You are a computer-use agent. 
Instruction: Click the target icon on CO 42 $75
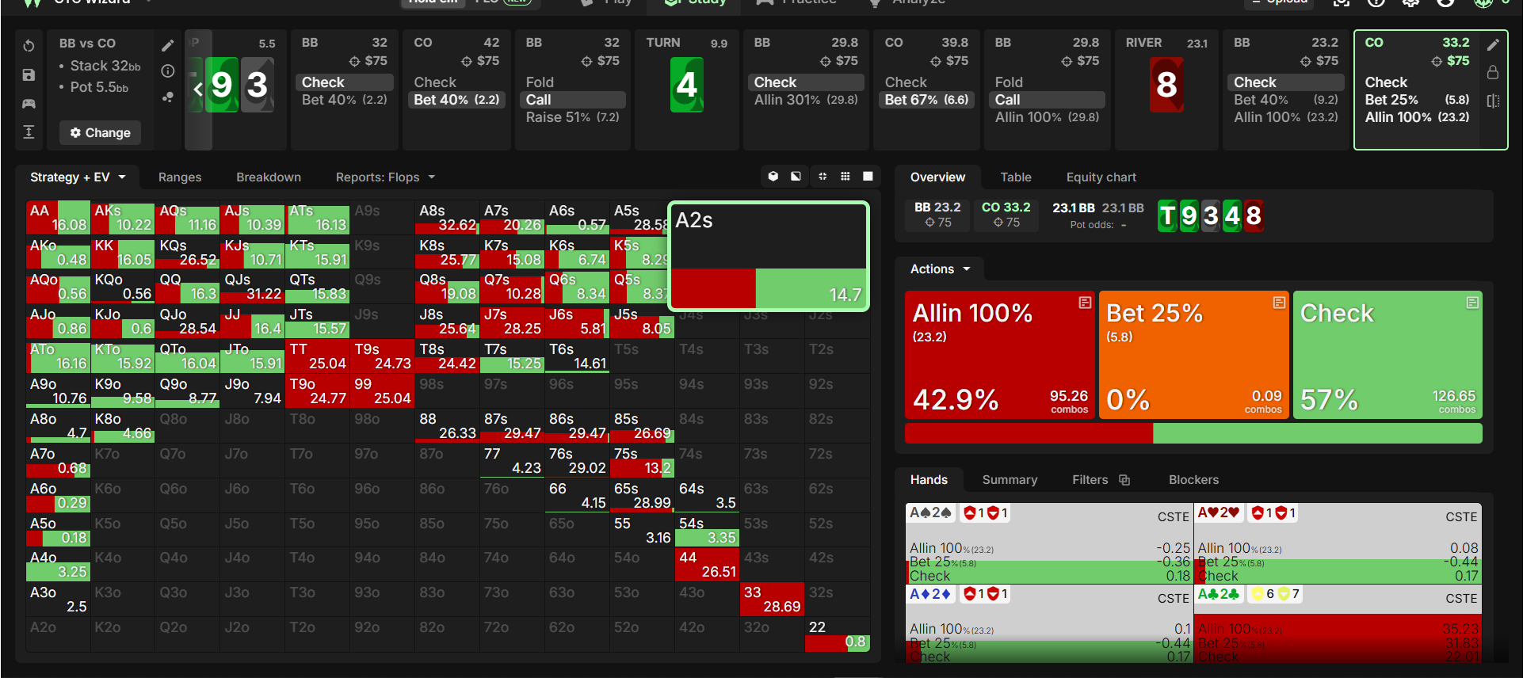coord(467,61)
